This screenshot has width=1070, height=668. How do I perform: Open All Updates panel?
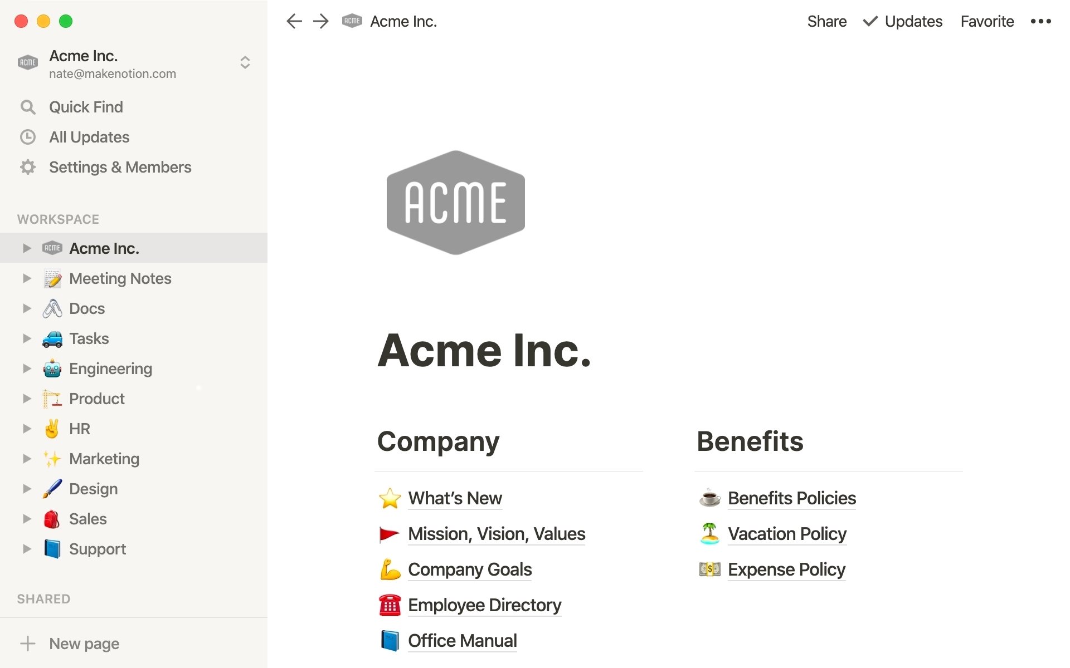pyautogui.click(x=89, y=137)
